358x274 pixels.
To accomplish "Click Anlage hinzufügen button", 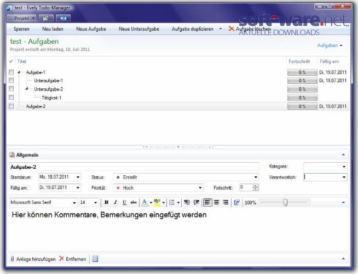I will coord(33,259).
